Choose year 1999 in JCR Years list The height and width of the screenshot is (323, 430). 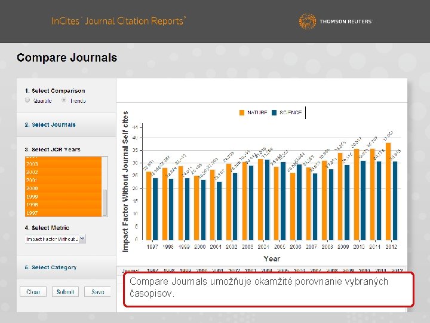coord(63,197)
